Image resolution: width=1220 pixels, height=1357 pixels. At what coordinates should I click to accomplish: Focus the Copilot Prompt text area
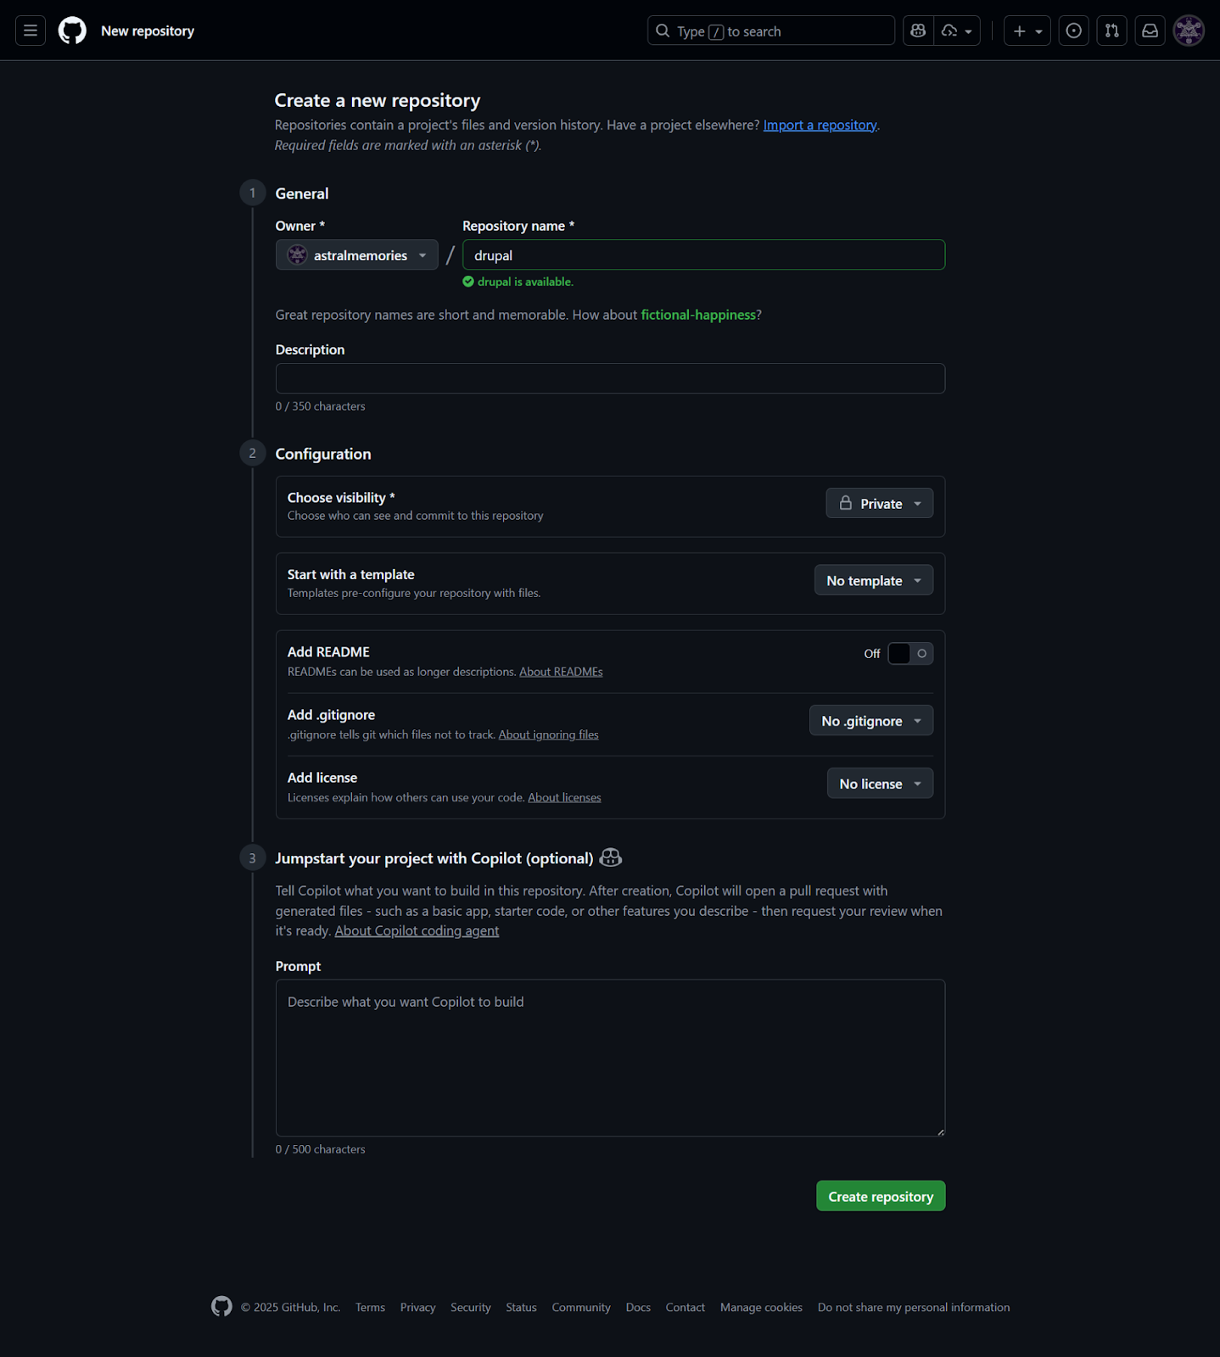pyautogui.click(x=610, y=1058)
